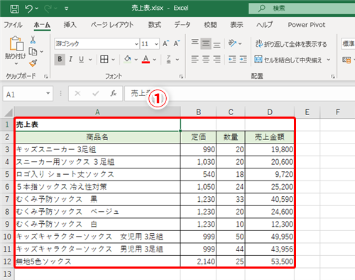Open the ファイル tab

tap(13, 25)
